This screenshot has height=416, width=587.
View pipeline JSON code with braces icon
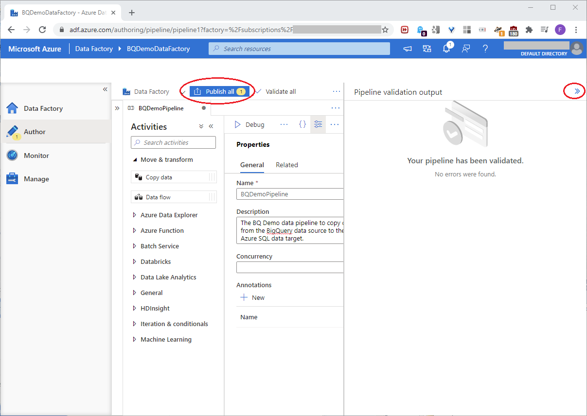click(302, 124)
